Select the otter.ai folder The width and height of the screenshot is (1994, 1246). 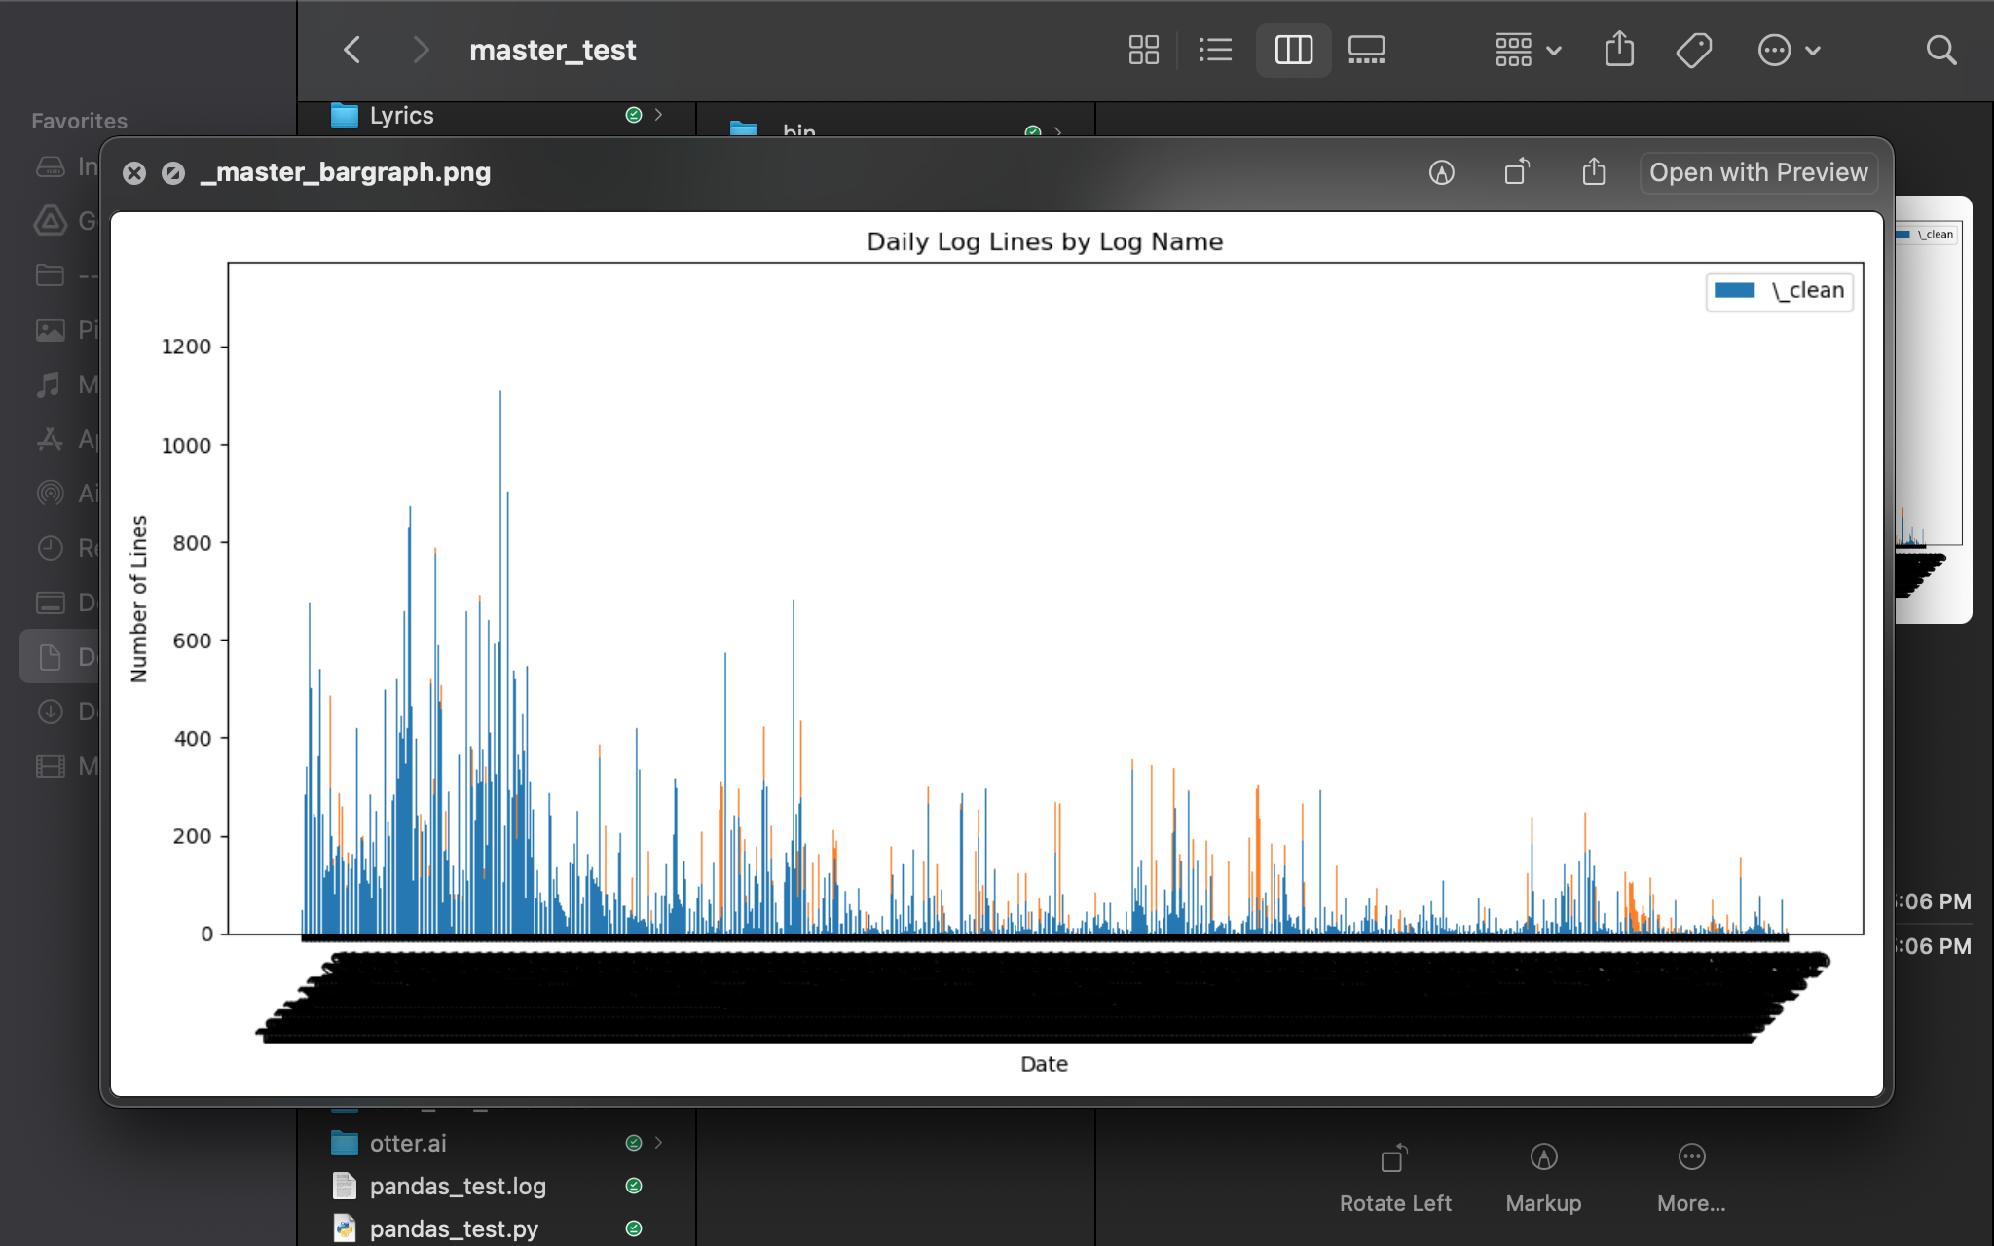[x=408, y=1143]
